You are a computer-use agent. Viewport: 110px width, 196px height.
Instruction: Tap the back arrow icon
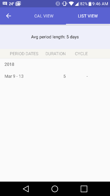click(x=9, y=16)
